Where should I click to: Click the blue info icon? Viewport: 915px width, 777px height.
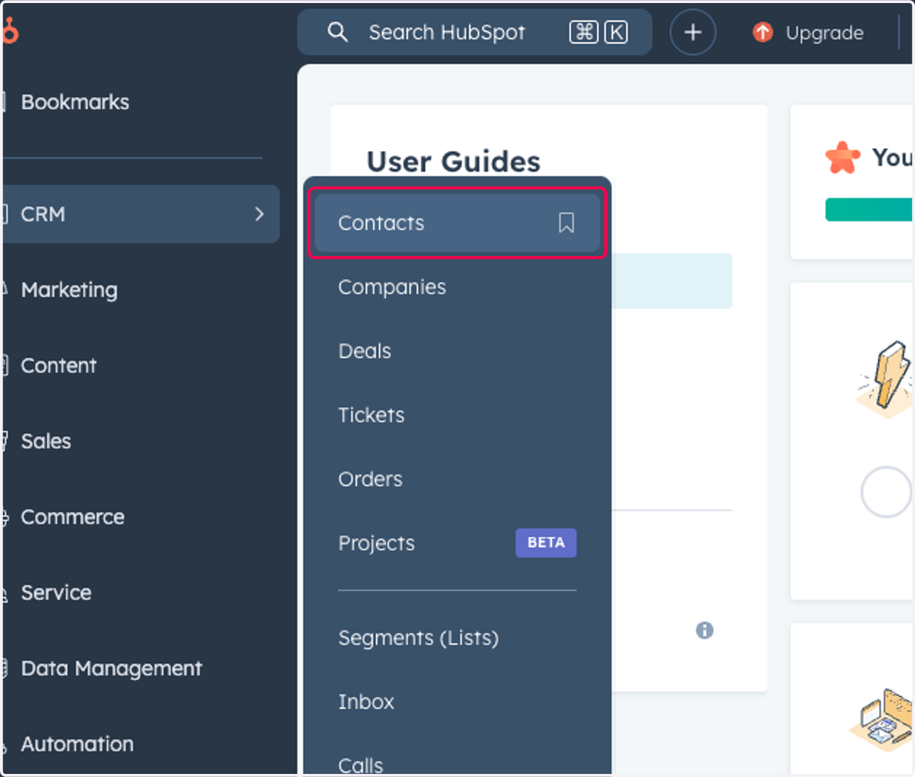tap(705, 631)
